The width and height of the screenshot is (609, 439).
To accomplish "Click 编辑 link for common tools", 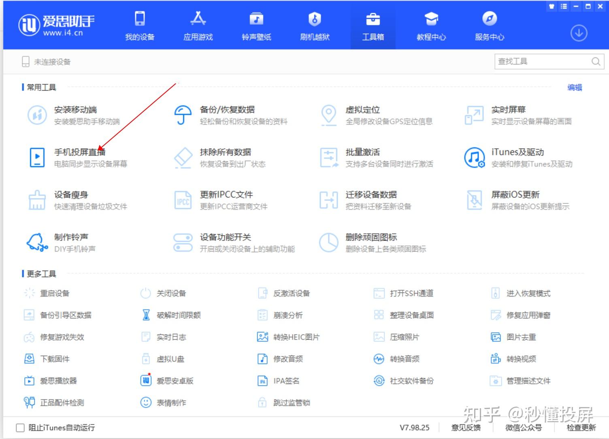I will pyautogui.click(x=575, y=87).
